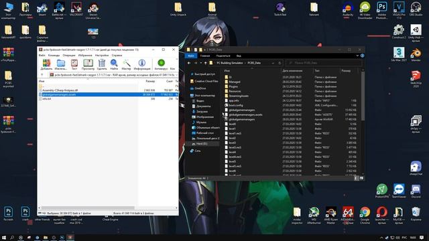Image resolution: width=429 pixels, height=241 pixels.
Task: Switch Explorer to large thumbnails view layout
Action: click(x=361, y=178)
